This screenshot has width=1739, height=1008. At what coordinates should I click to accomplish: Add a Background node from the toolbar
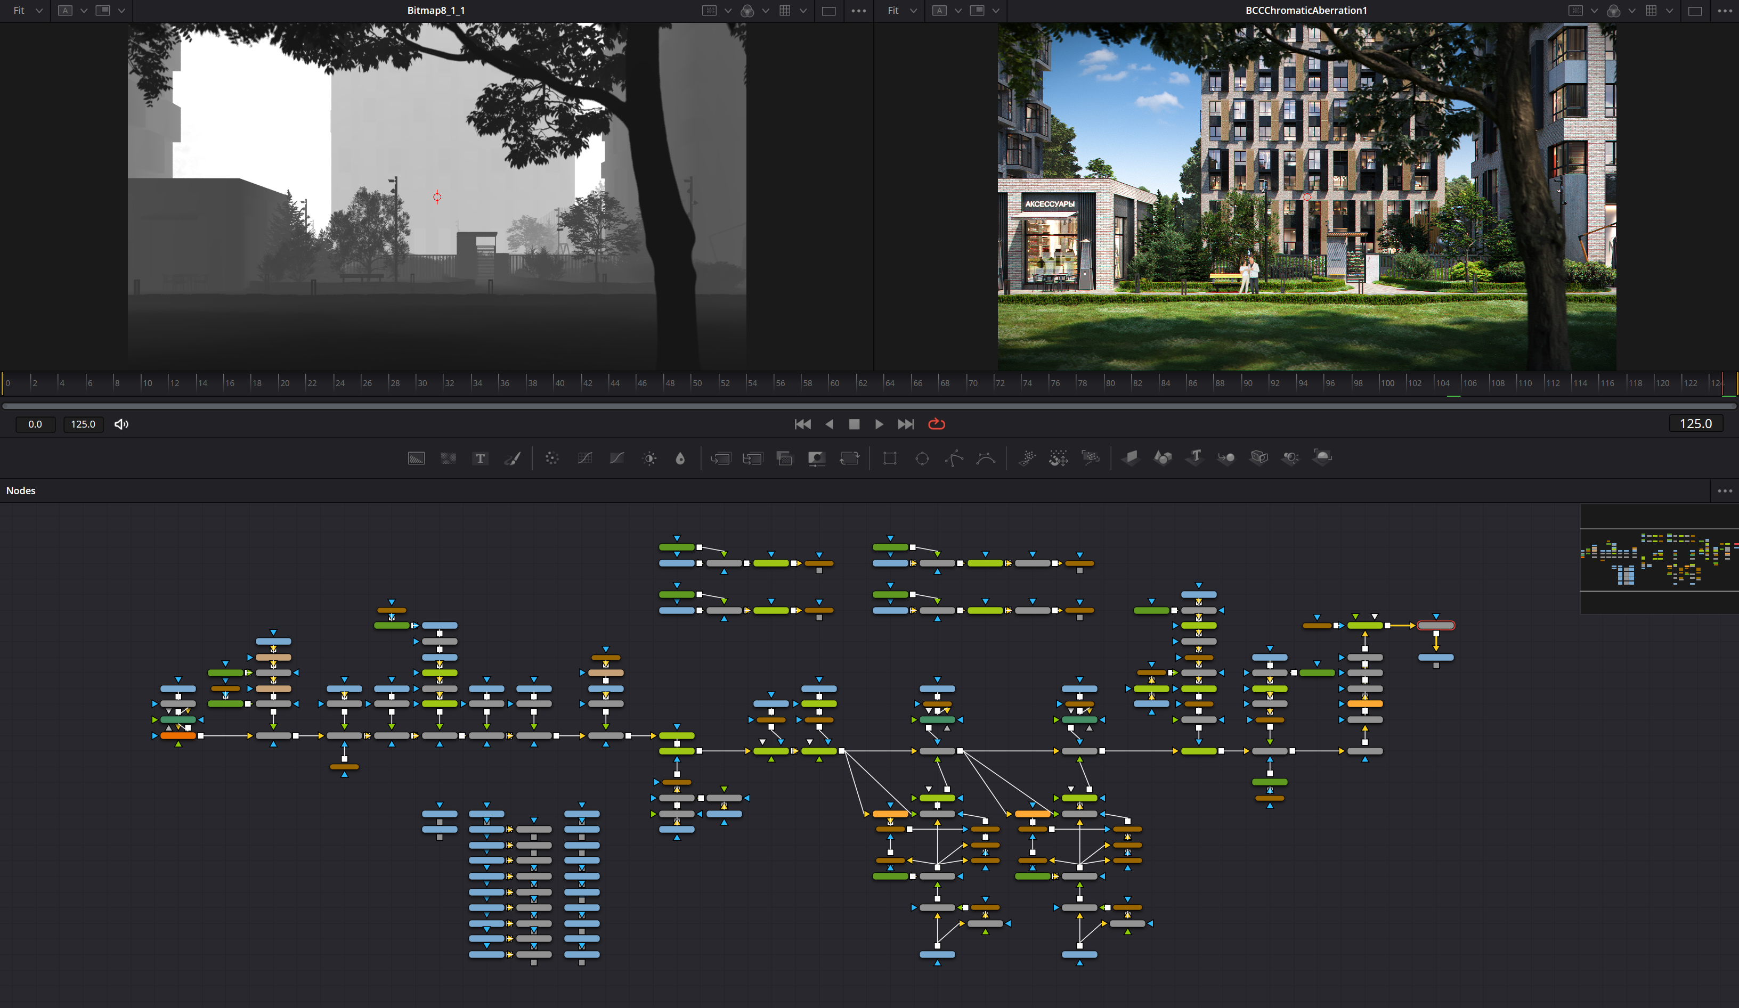(x=416, y=458)
